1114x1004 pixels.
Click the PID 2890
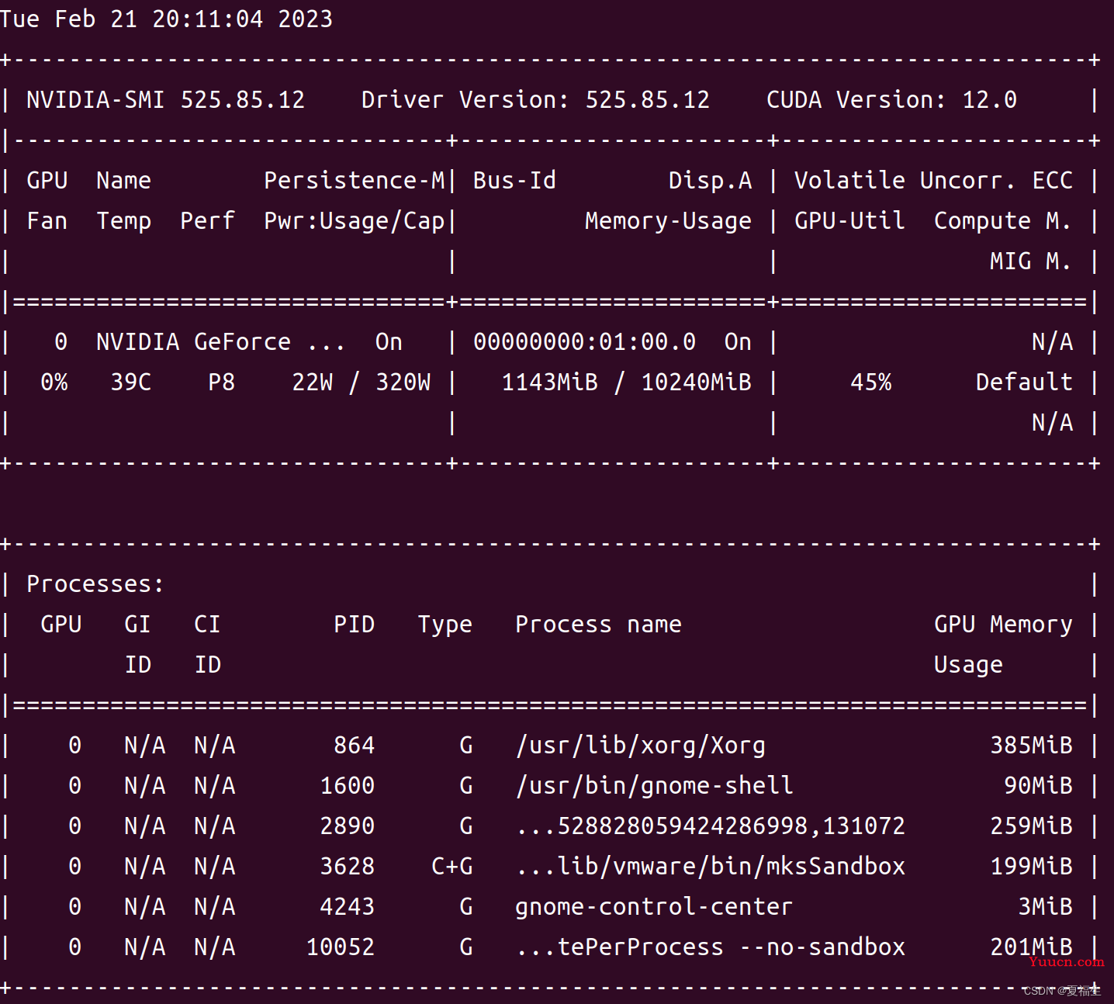click(347, 826)
